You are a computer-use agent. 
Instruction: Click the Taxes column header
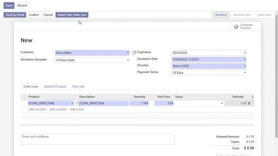coord(179,97)
